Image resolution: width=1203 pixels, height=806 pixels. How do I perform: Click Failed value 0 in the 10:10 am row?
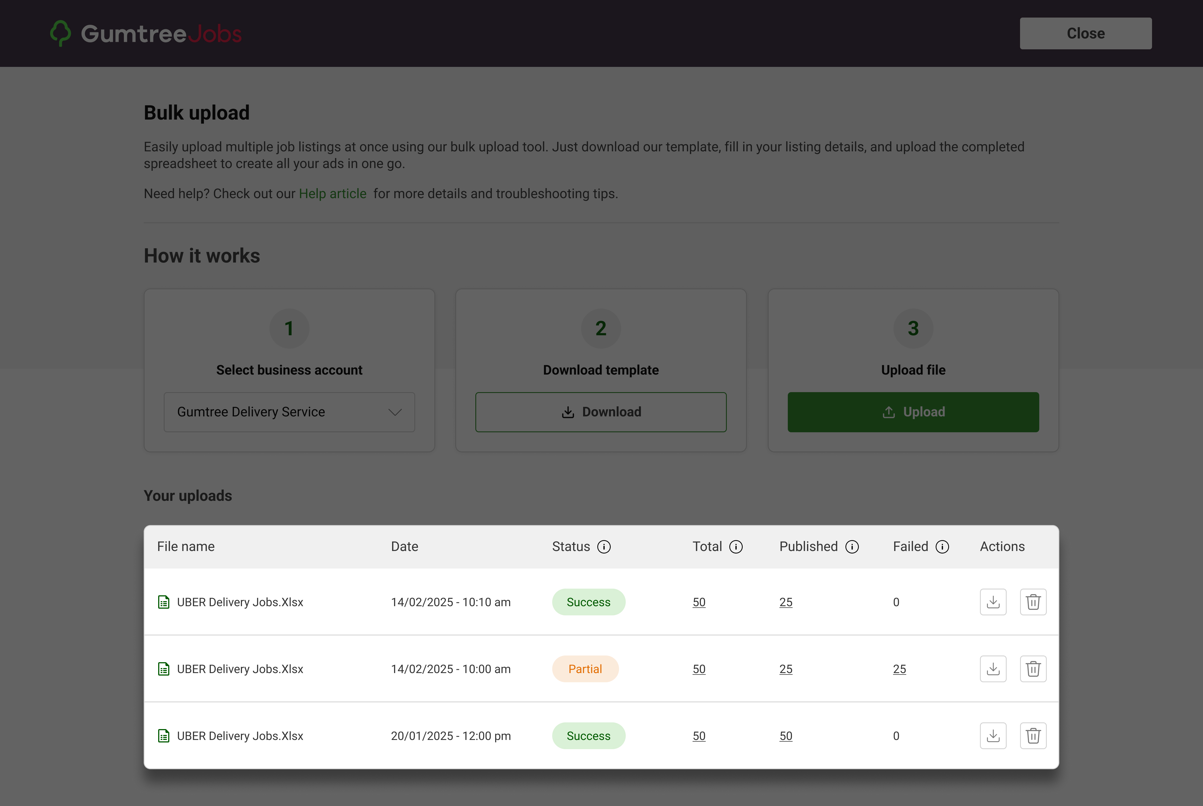(896, 602)
